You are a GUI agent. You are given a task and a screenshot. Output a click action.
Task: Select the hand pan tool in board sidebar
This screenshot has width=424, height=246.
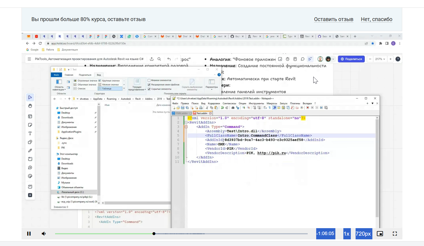[x=30, y=106]
